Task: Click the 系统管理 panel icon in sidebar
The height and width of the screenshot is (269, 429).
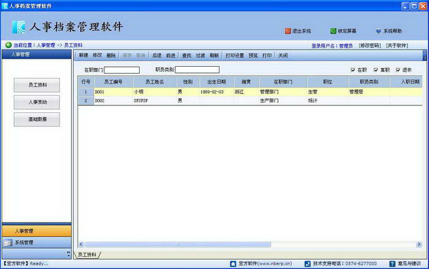Action: [8, 243]
